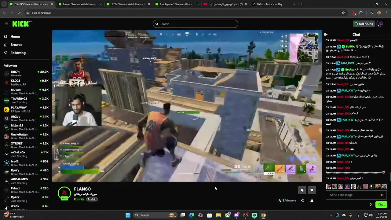Collapse the chat panel with arrow icon
391x220 pixels.
(x=326, y=35)
